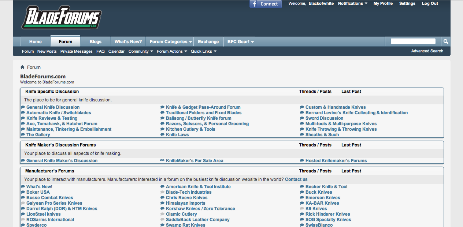Open Settings in the top bar
463x227 pixels.
pyautogui.click(x=407, y=4)
